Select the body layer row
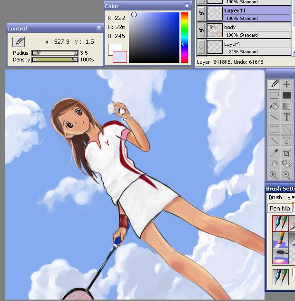 244,30
